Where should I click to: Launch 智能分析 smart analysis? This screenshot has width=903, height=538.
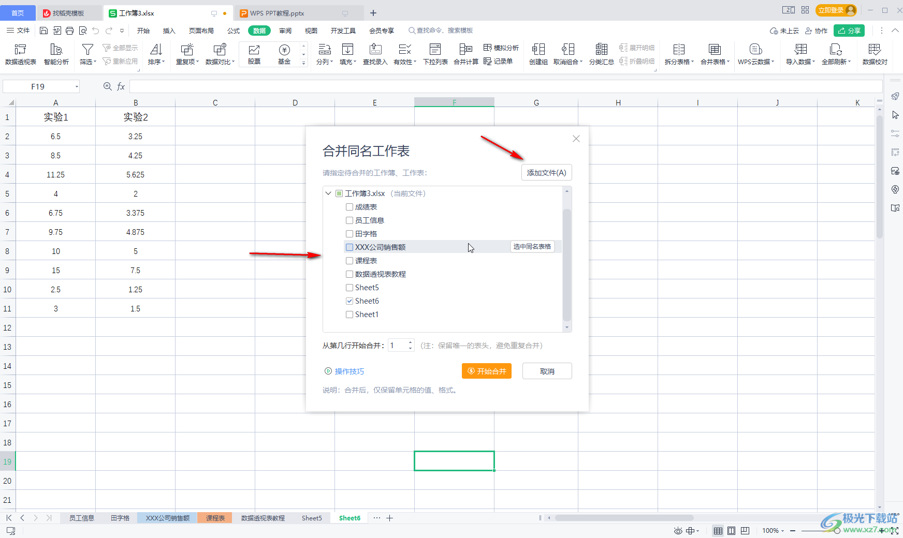[x=56, y=54]
